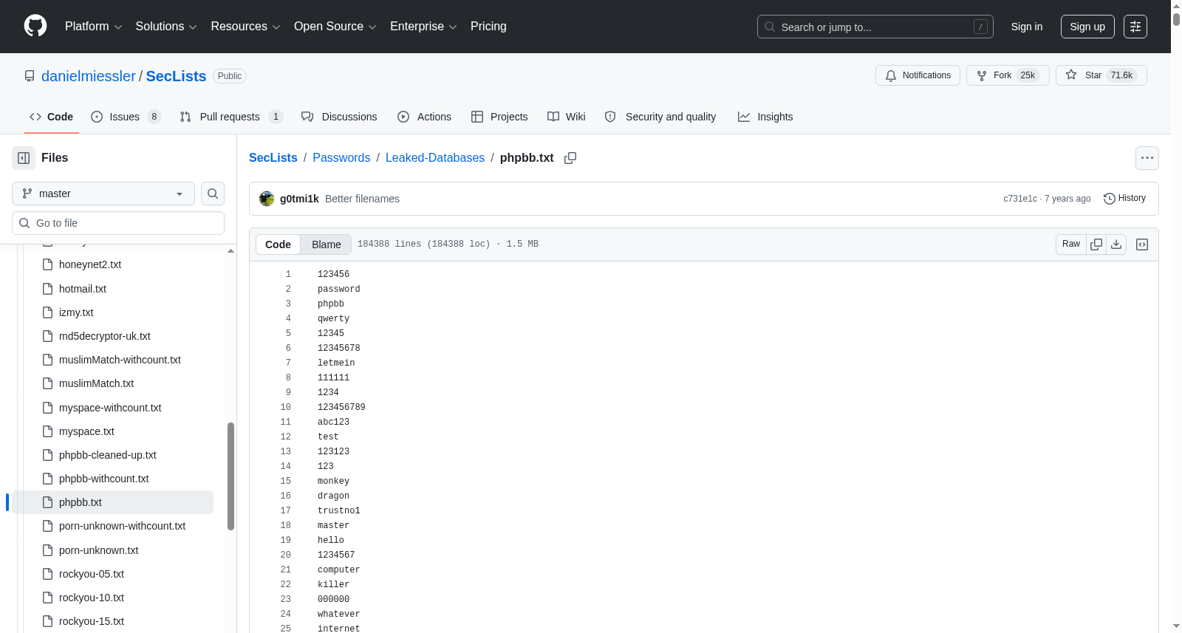Open the GitHub home logo

(x=35, y=26)
